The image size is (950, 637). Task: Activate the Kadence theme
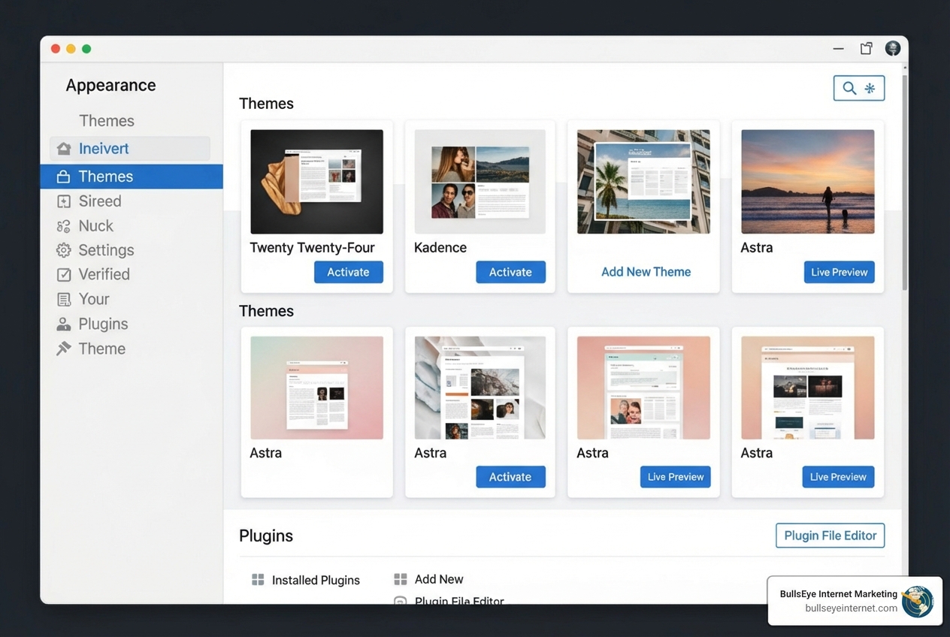click(x=511, y=272)
